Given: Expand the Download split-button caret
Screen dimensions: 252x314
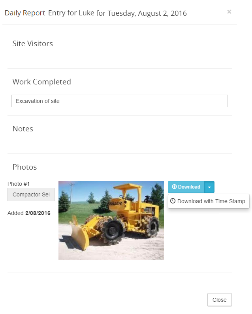Looking at the screenshot, I should click(209, 187).
